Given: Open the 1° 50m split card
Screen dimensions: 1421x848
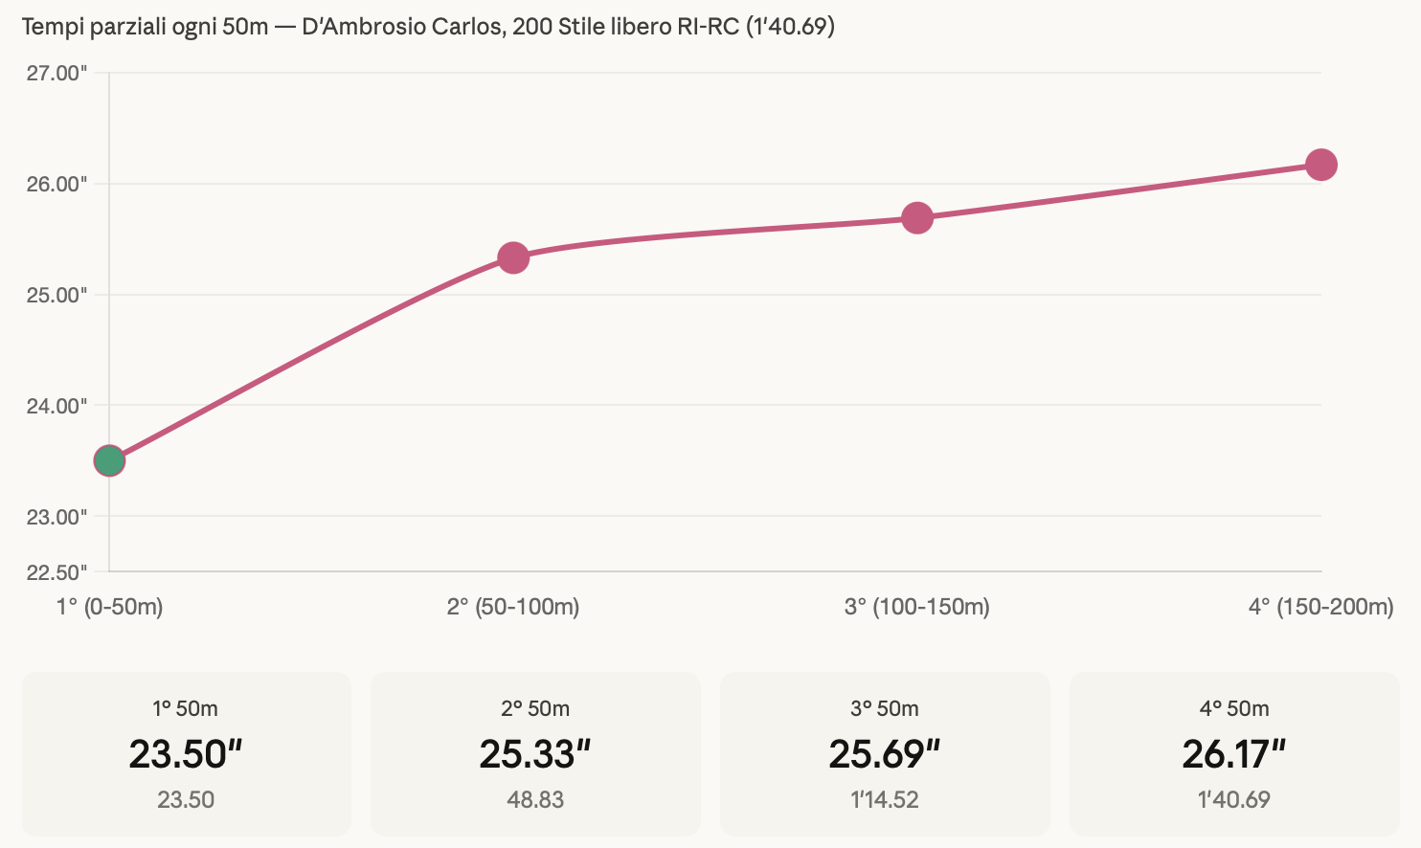Looking at the screenshot, I should pos(186,753).
